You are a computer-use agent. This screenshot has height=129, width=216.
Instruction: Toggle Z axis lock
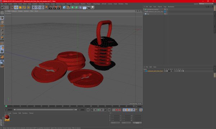pyautogui.click(x=42, y=8)
